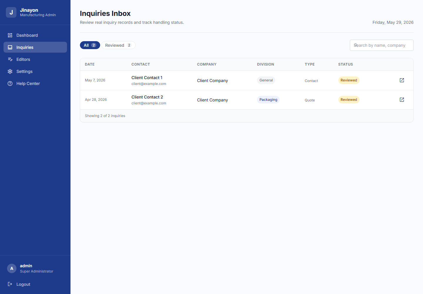Screen dimensions: 423x294
Task: Click the Reviewed status badge for Client Contact 1
Action: click(349, 80)
